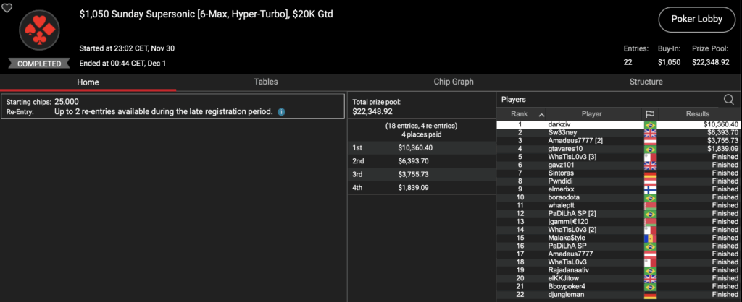Viewport: 742px width, 302px height.
Task: Toggle Rank column sort arrow
Action: pyautogui.click(x=541, y=114)
